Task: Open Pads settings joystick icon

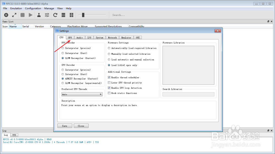Action: point(39,15)
